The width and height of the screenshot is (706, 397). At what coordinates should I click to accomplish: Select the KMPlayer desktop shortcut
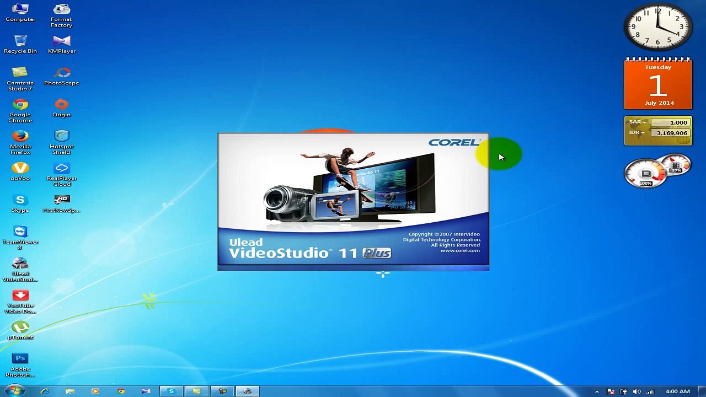[61, 45]
